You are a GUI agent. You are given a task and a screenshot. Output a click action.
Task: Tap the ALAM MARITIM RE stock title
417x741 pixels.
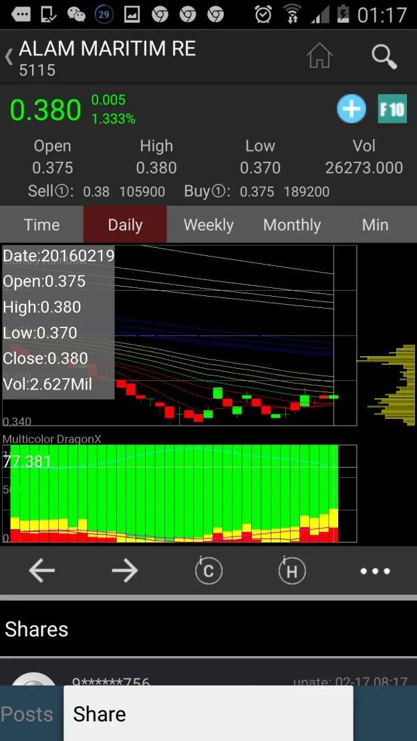point(107,49)
